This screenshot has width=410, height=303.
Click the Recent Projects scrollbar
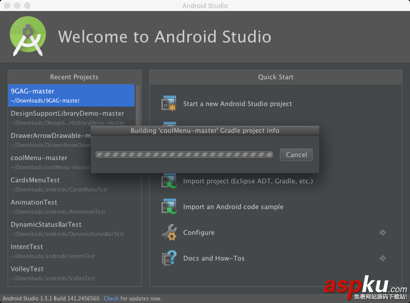pos(138,106)
